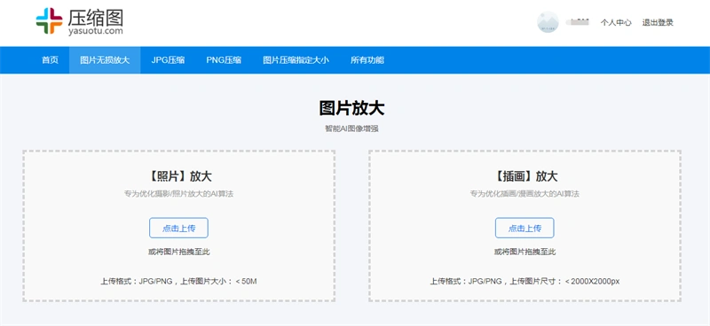Screen dimensions: 710x326
Task: Click 退出登录 to log out
Action: coord(658,23)
